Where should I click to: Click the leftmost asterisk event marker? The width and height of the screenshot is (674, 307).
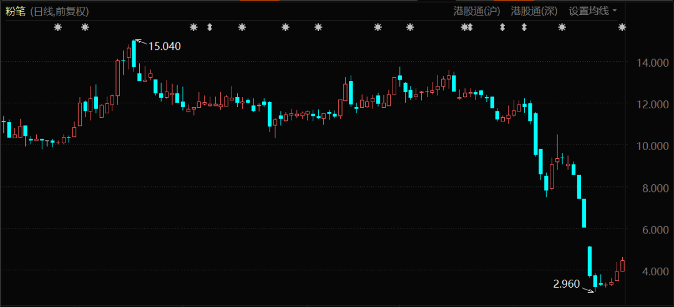[58, 27]
